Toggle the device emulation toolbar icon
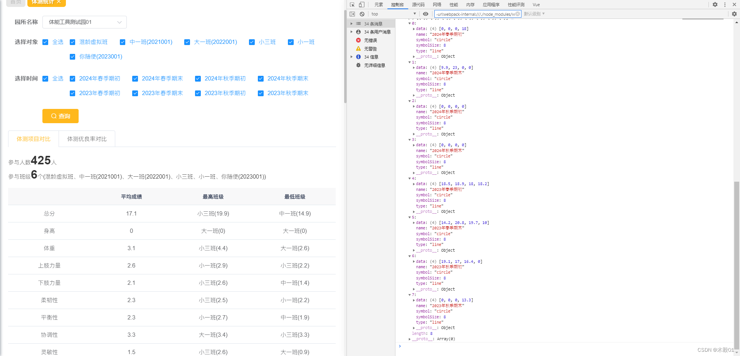Screen dimensions: 740x356 [x=362, y=4]
